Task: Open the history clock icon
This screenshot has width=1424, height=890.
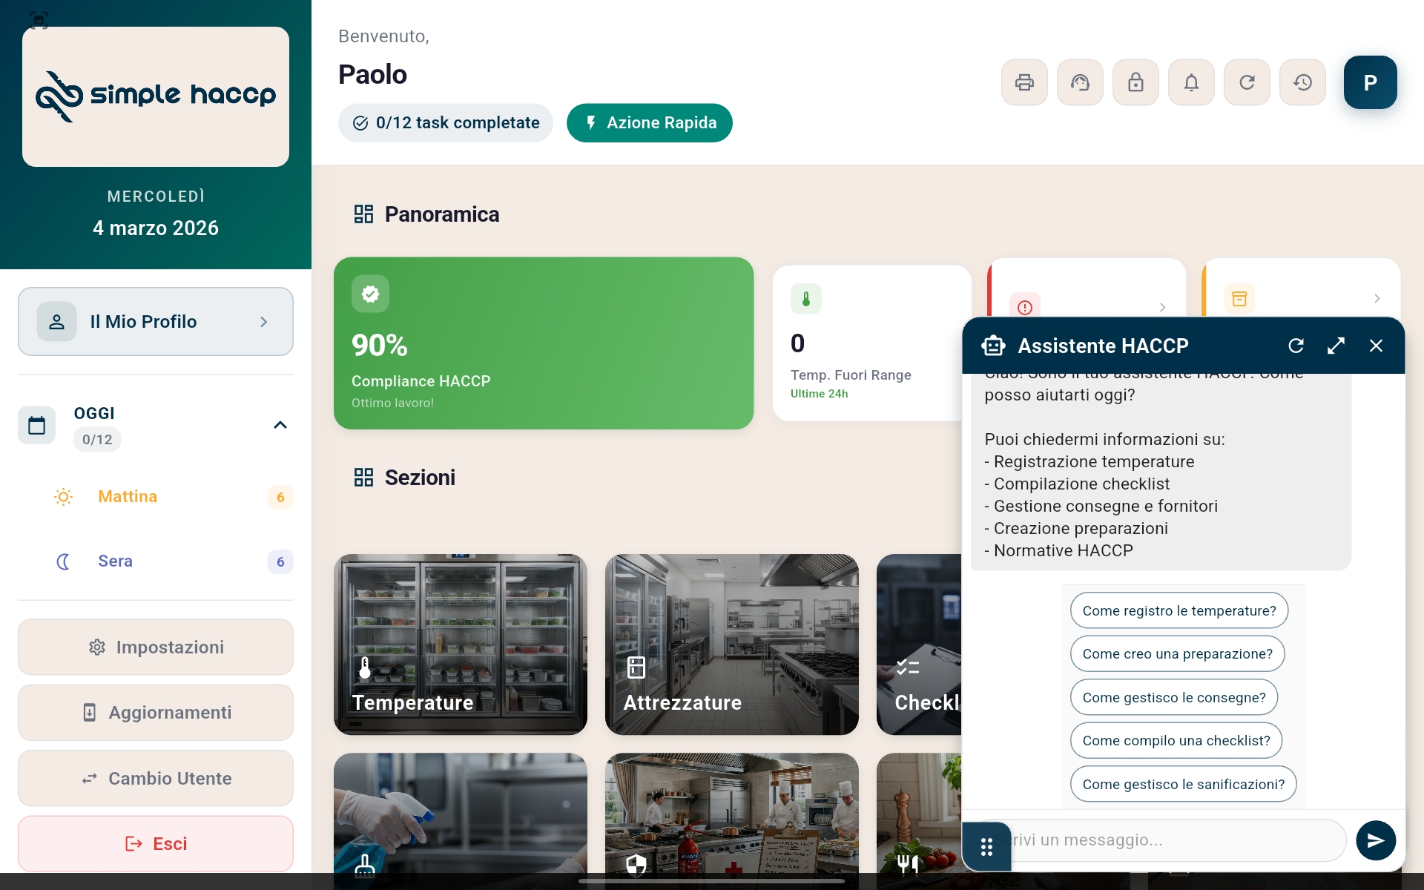Action: click(x=1302, y=82)
